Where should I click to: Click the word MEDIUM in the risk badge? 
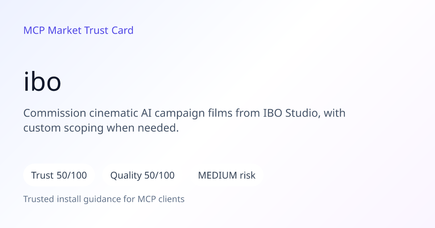click(217, 176)
